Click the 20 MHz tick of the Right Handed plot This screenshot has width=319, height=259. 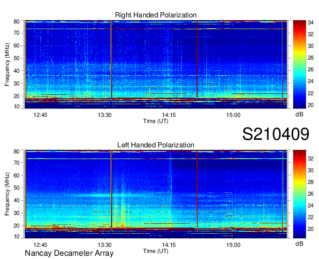(16, 96)
